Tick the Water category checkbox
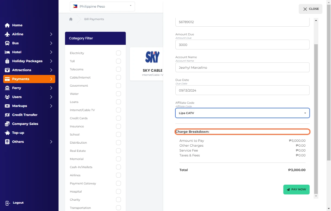 click(118, 94)
